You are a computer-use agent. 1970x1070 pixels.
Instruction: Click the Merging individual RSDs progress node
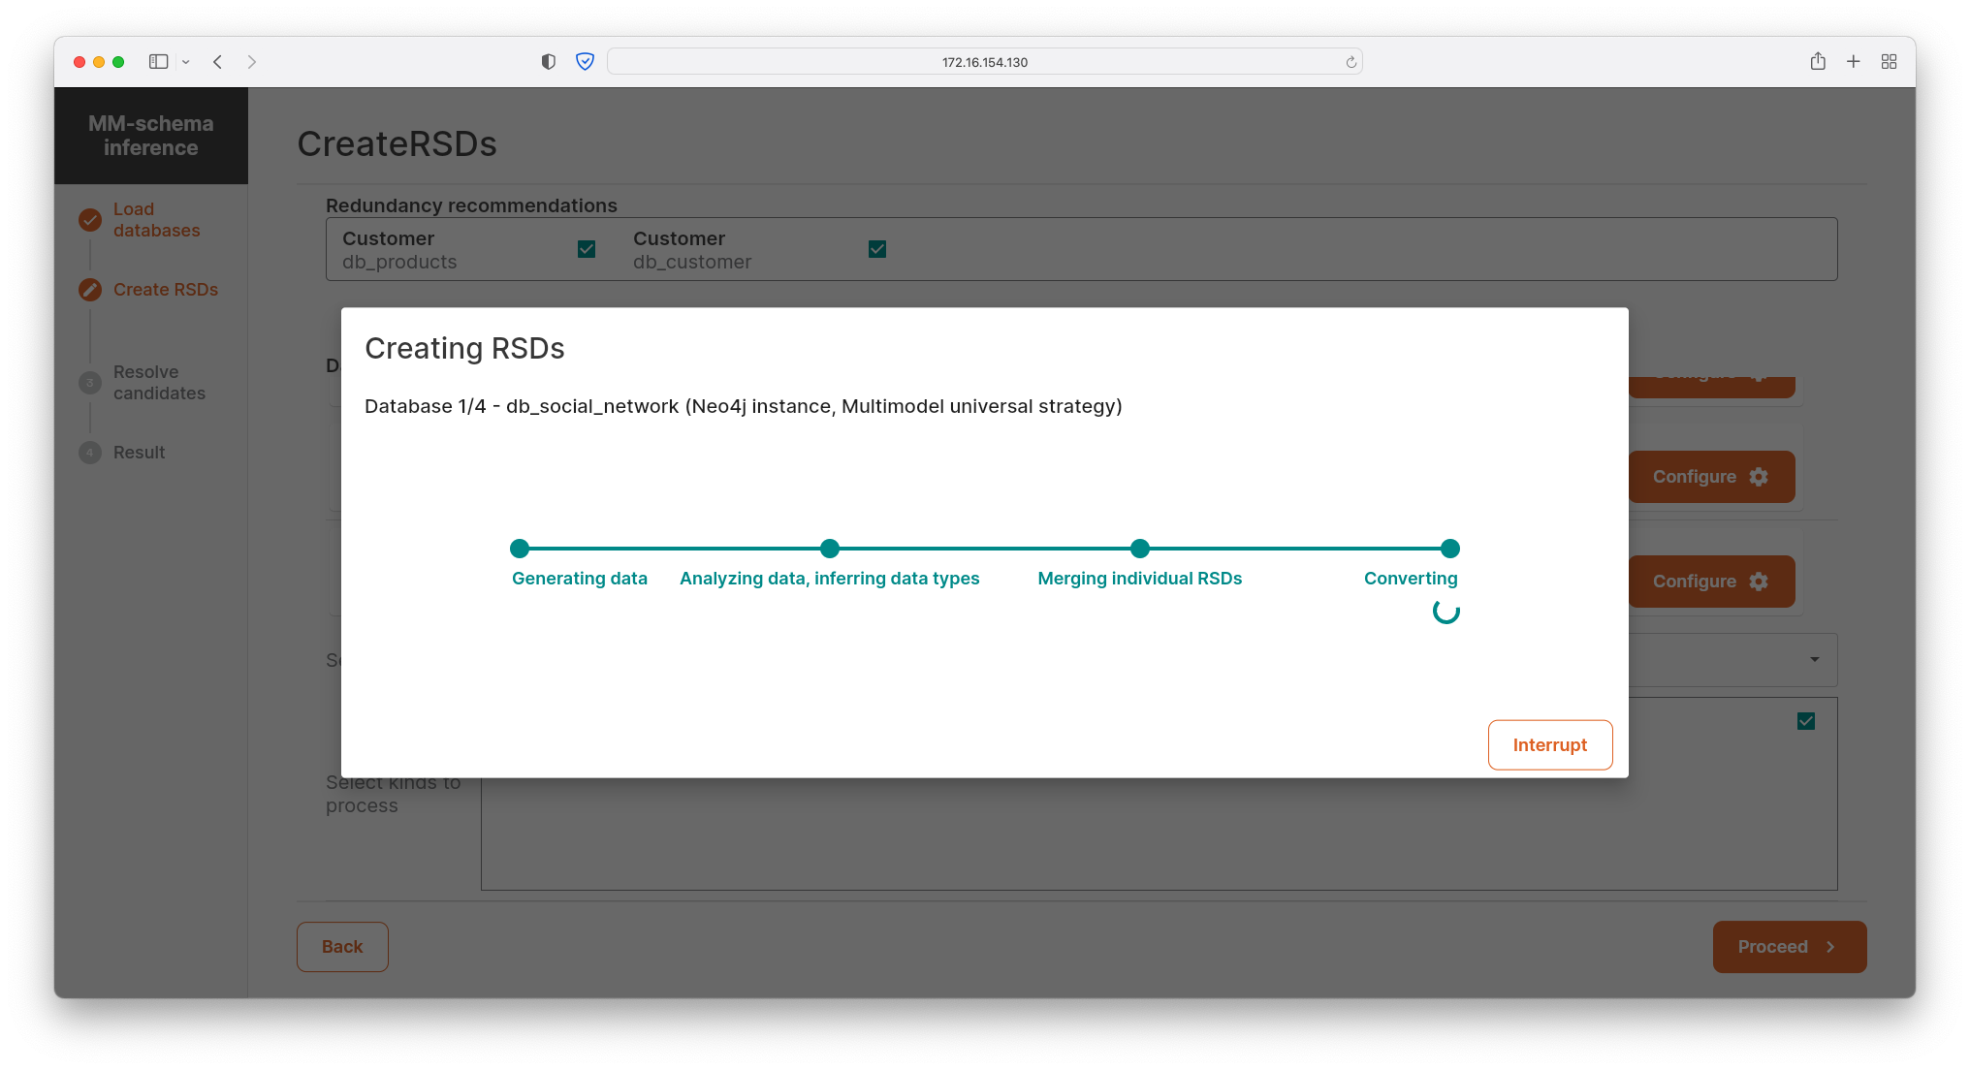tap(1138, 549)
